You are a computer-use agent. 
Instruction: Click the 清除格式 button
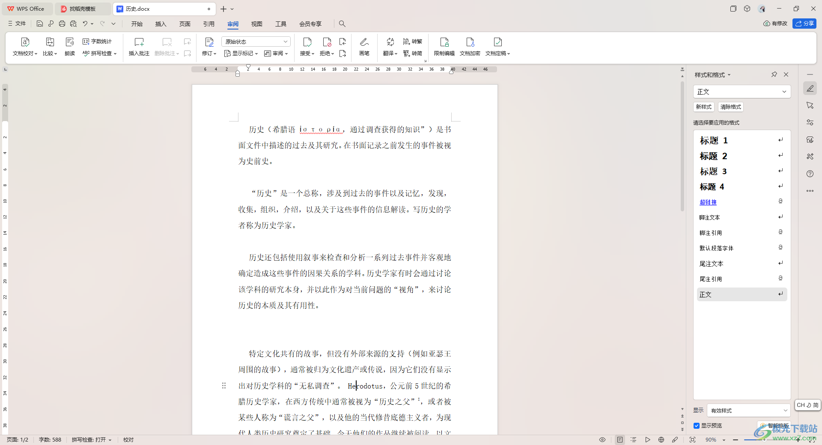pyautogui.click(x=731, y=107)
